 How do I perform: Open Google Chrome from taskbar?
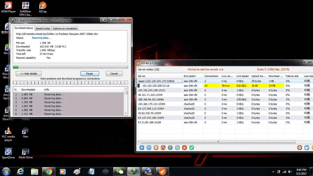49,171
